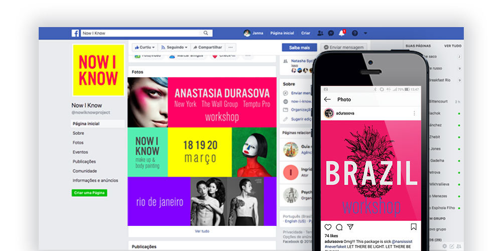Tap the #neverfakeit hashtag on phone
502x251 pixels.
tap(336, 246)
